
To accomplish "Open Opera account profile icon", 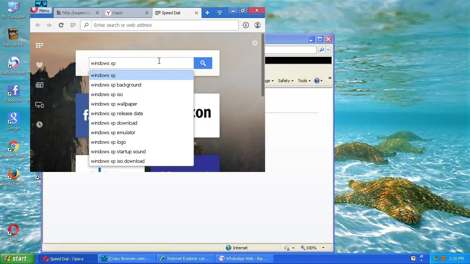I will pyautogui.click(x=257, y=25).
